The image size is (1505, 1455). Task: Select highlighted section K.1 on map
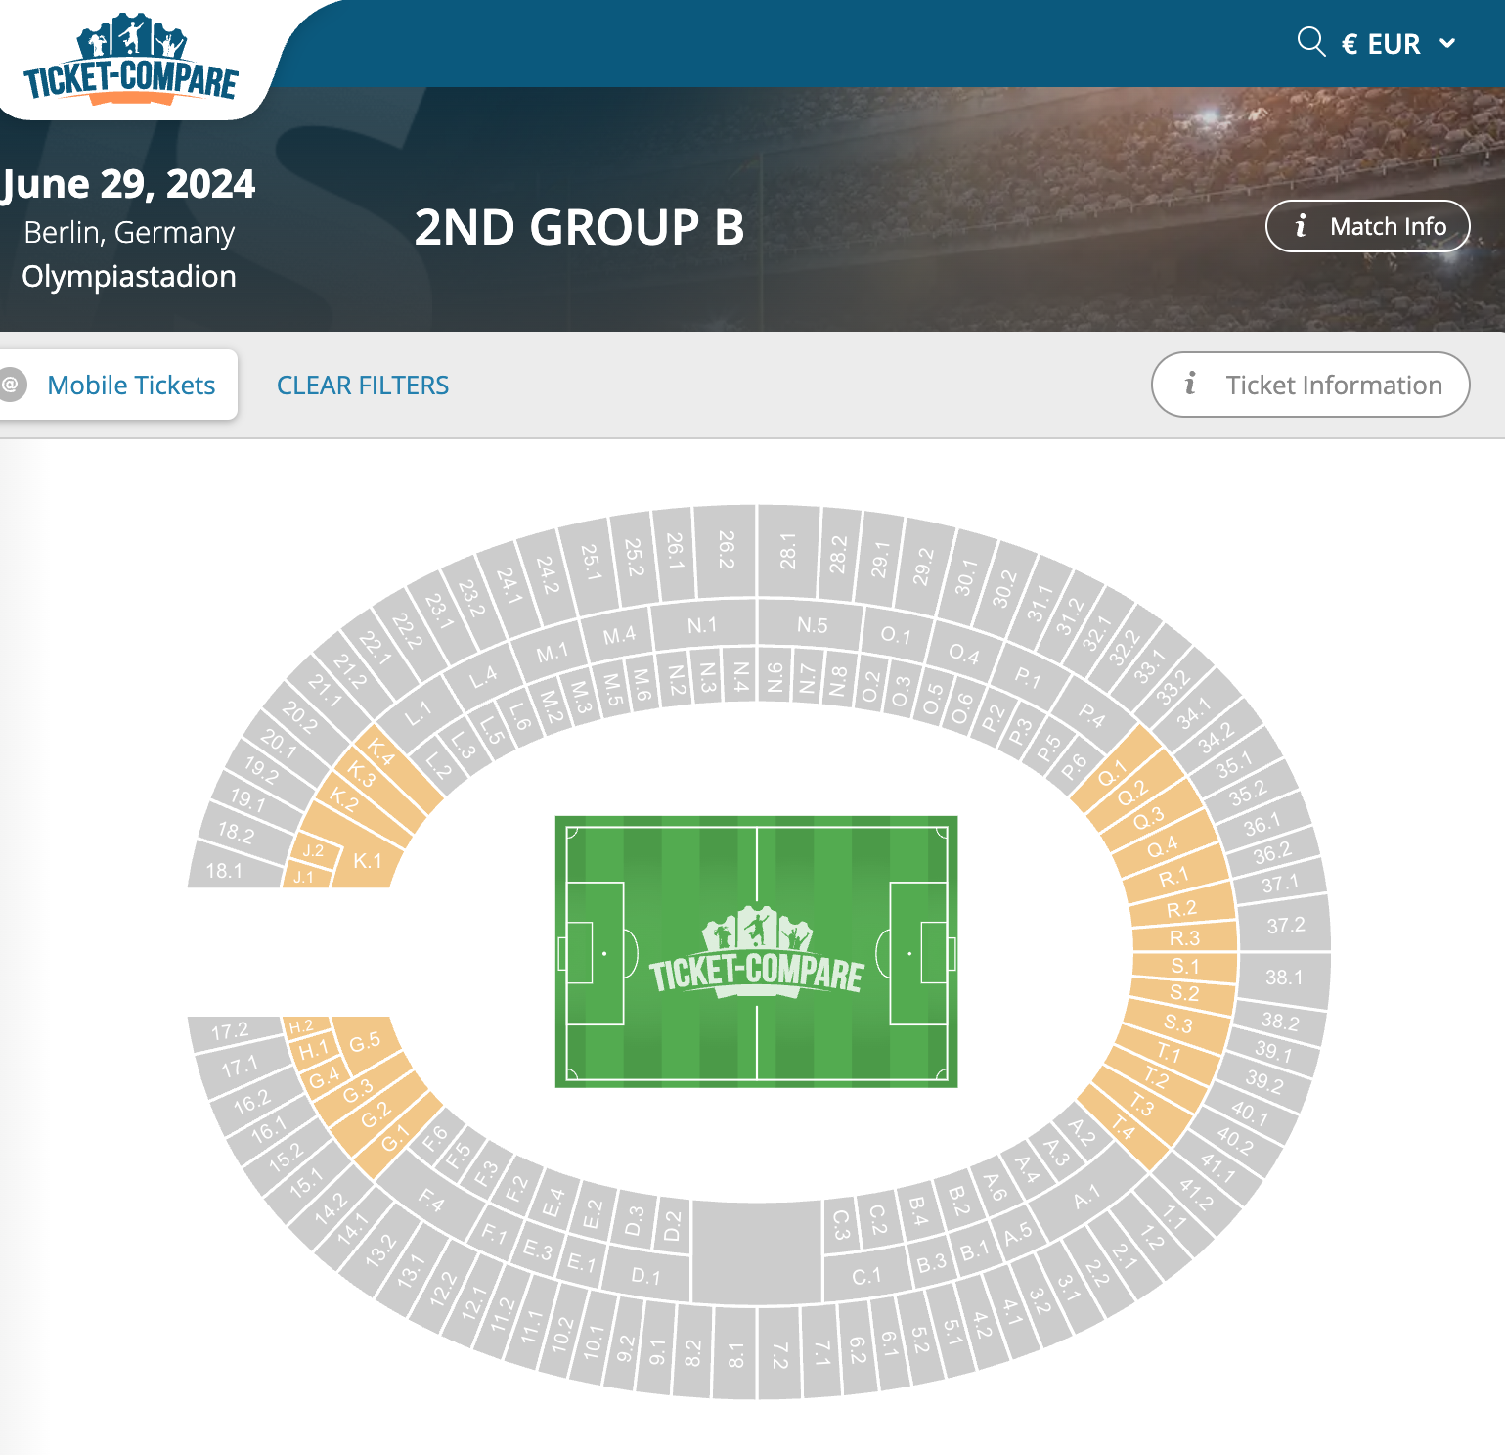tap(367, 861)
